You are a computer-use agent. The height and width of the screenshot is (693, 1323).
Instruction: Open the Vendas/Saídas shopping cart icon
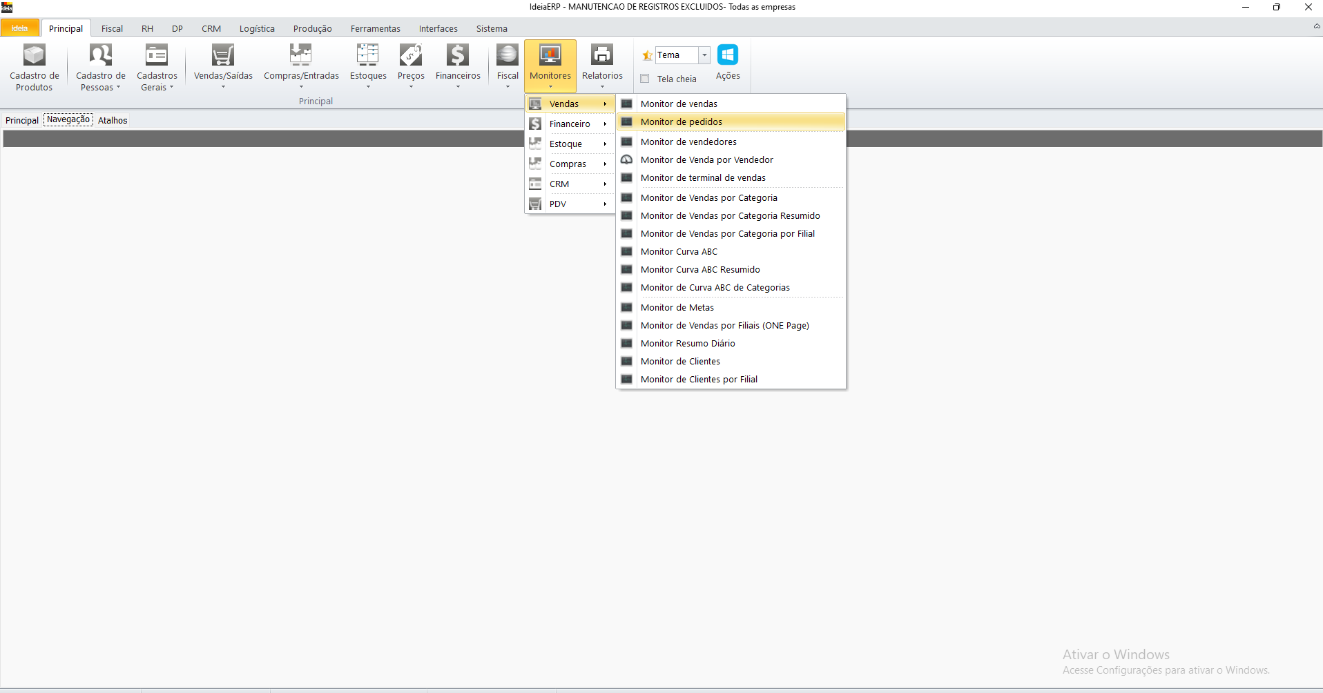(x=222, y=55)
